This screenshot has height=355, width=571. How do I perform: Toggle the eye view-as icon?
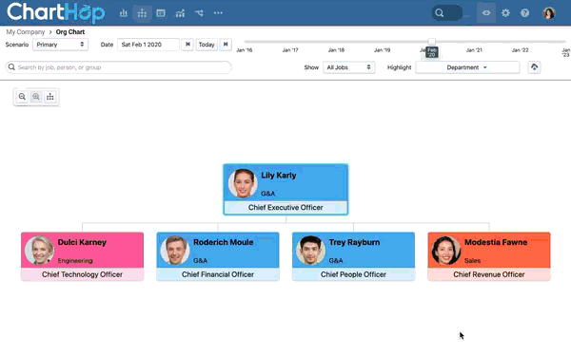486,13
